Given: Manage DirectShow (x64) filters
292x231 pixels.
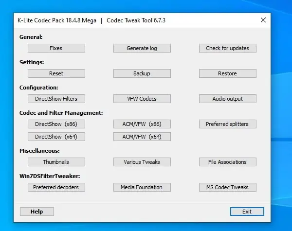Looking at the screenshot, I should point(56,137).
